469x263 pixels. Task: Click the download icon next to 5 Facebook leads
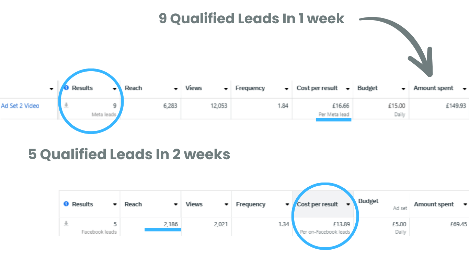66,224
